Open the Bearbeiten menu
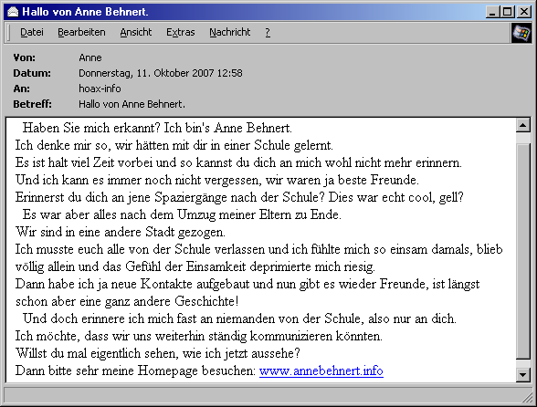This screenshot has width=537, height=407. click(x=81, y=32)
